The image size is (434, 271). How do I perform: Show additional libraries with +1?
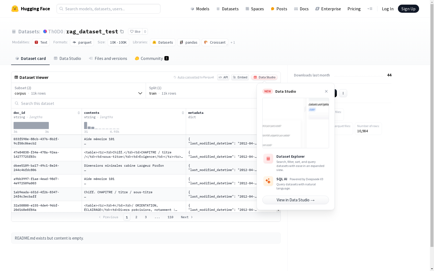233,42
